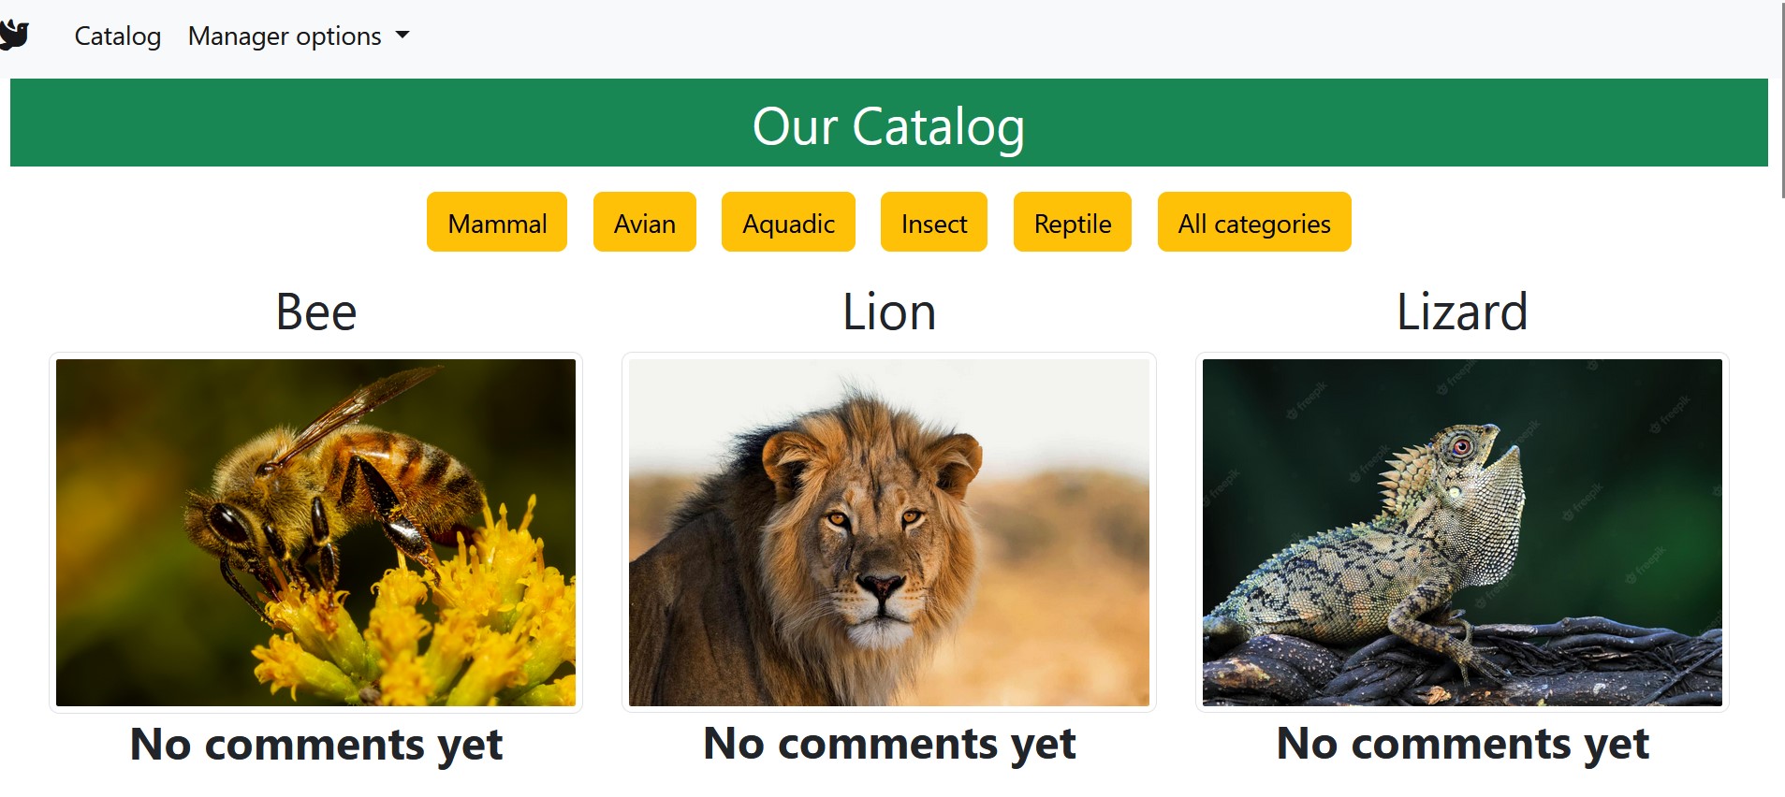Expand the Manager options dropdown
1785x797 pixels.
299,36
